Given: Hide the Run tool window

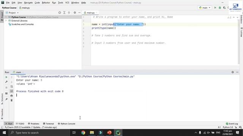Looking at the screenshot, I should click(237, 72).
